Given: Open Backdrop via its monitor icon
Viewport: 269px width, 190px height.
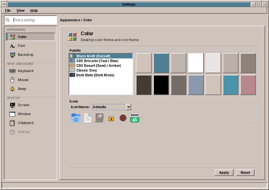Looking at the screenshot, I should point(12,55).
